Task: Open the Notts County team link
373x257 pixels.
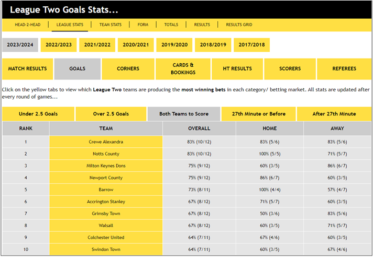Action: (106, 154)
